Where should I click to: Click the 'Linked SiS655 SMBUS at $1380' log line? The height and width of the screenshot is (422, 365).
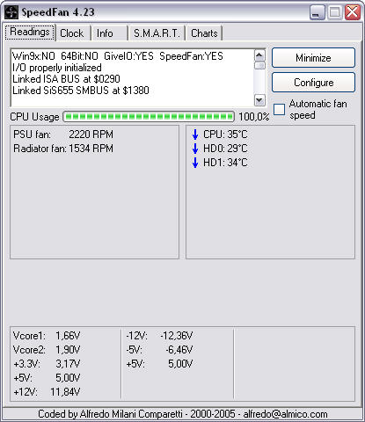(x=81, y=91)
